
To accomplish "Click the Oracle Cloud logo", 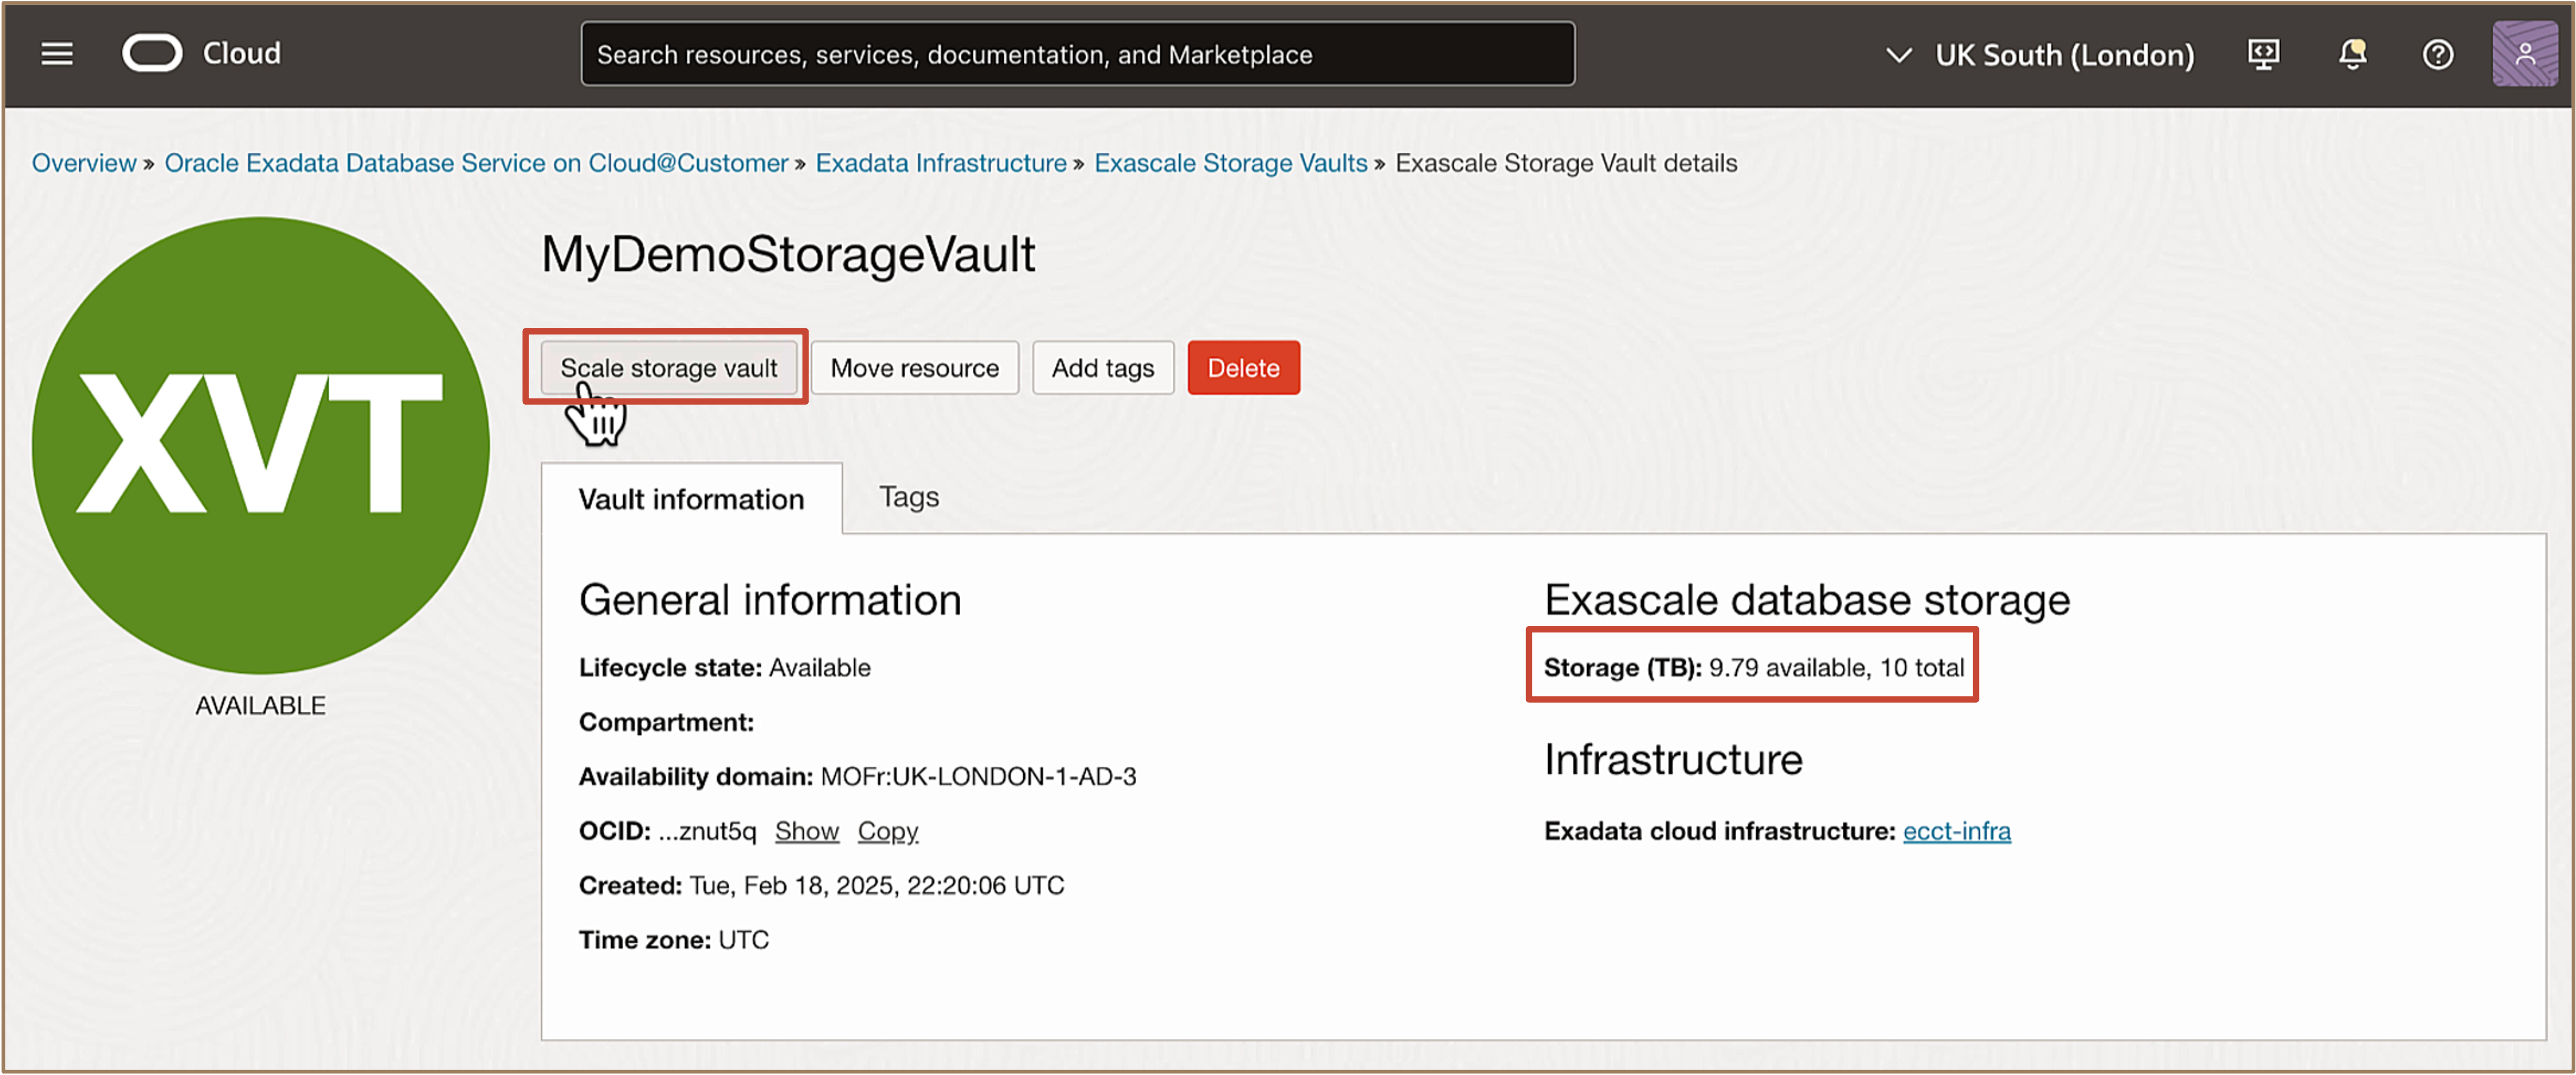I will pyautogui.click(x=153, y=54).
